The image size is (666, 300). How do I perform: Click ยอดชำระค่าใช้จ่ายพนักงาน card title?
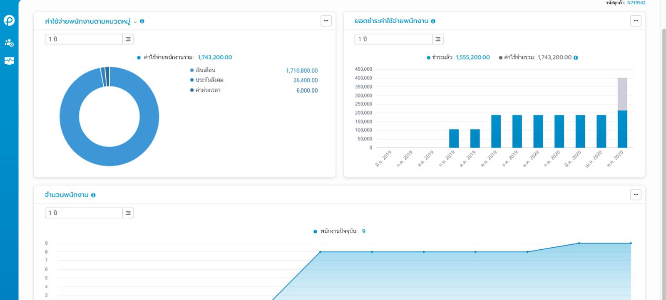391,21
